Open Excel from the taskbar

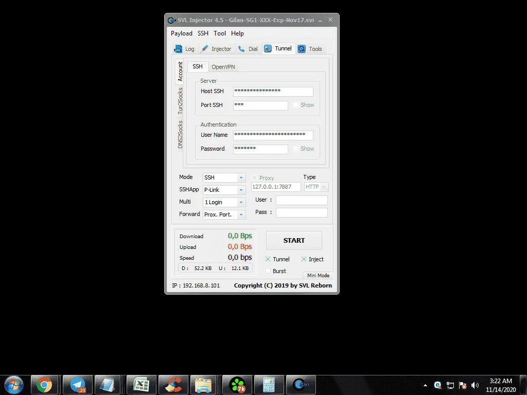pos(141,385)
